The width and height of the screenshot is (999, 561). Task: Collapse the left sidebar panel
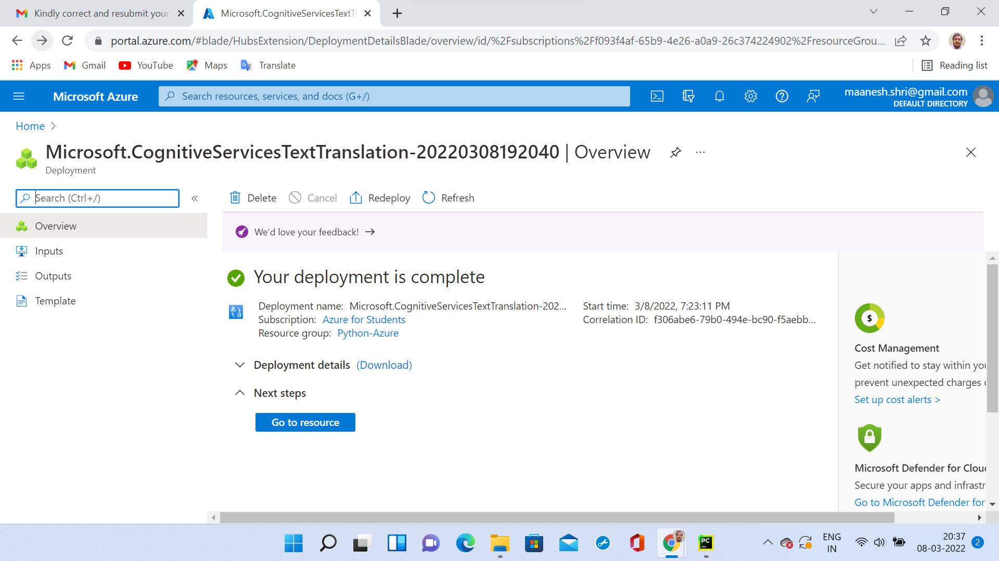(x=195, y=198)
